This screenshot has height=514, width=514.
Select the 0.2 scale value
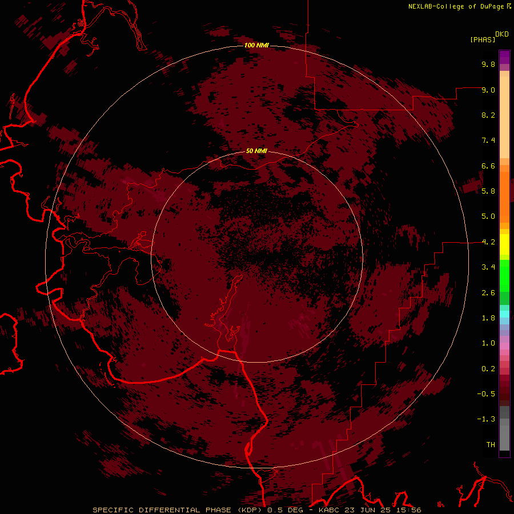click(488, 369)
